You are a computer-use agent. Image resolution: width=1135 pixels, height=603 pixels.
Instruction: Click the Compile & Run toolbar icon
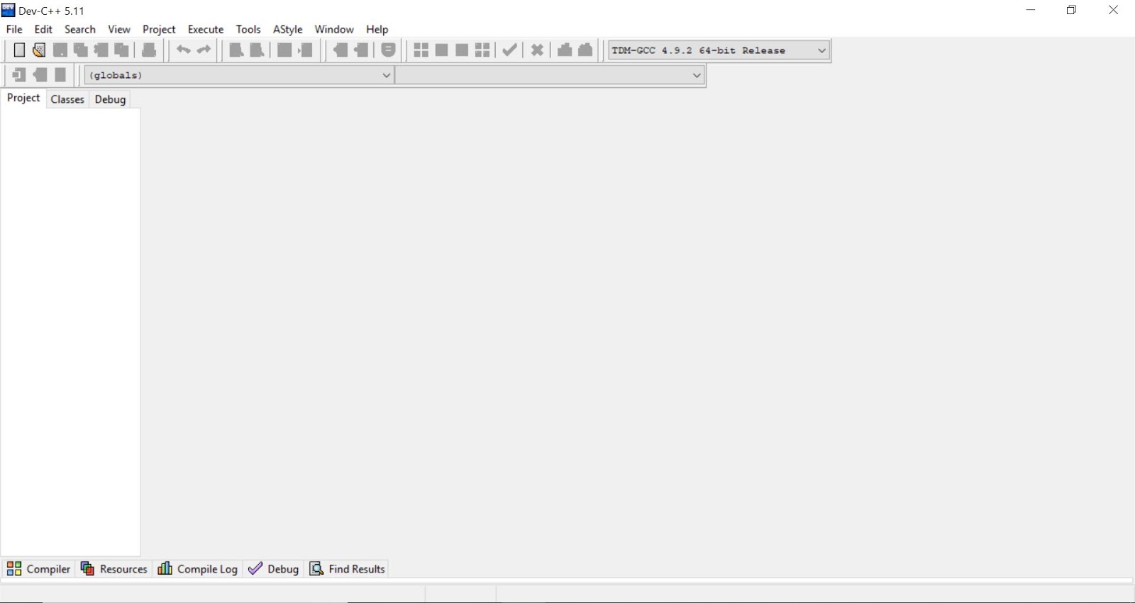tap(463, 50)
